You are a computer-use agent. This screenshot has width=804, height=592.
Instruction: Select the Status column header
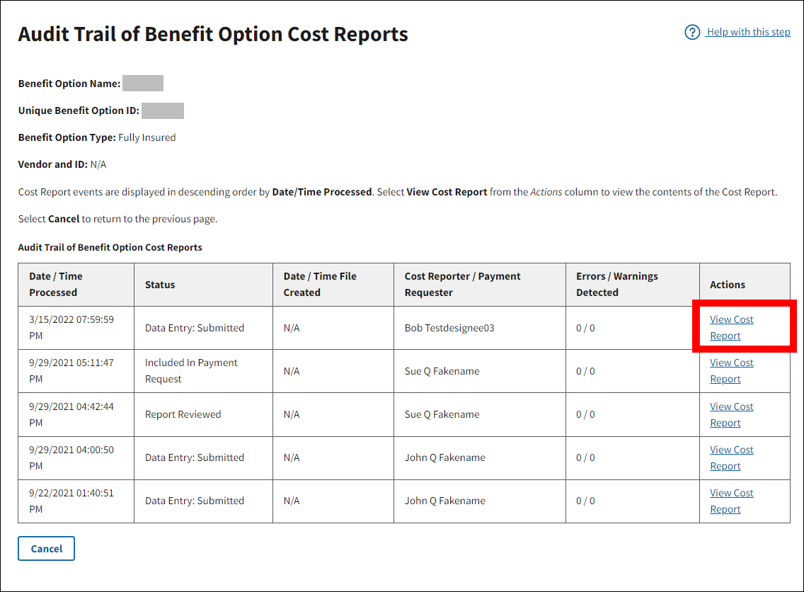160,285
